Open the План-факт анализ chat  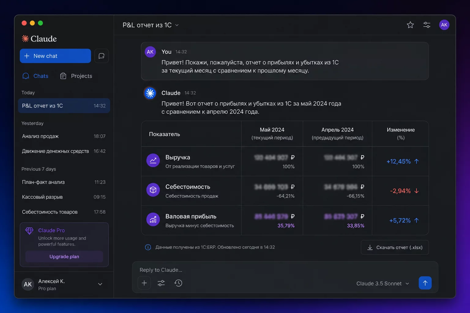click(64, 182)
